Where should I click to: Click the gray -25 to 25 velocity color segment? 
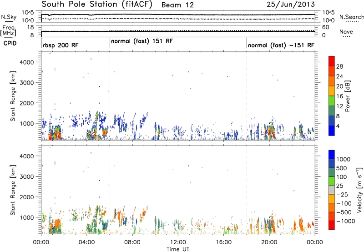point(332,190)
